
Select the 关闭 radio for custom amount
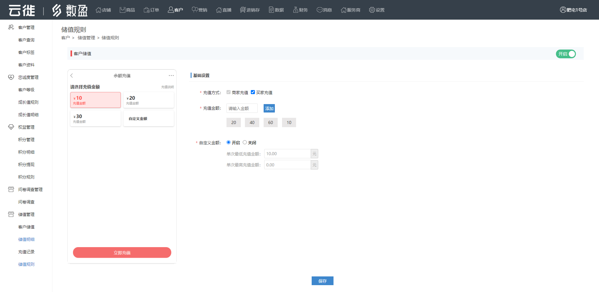[x=245, y=142]
